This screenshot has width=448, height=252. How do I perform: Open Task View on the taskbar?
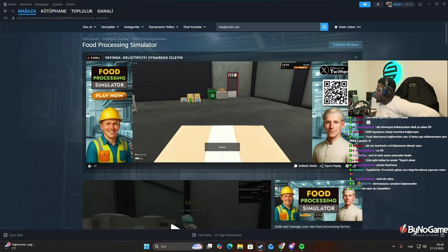209,246
